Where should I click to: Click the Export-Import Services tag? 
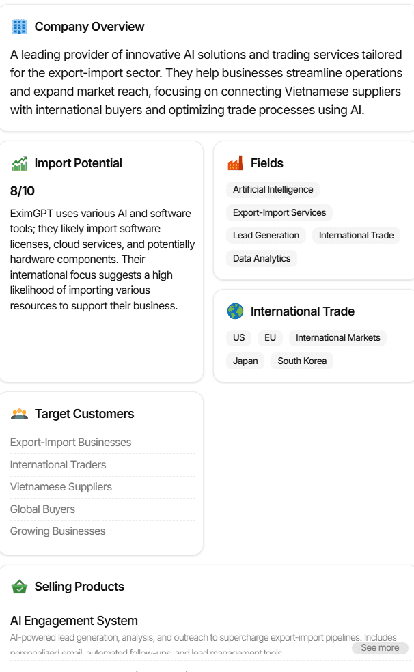(279, 212)
